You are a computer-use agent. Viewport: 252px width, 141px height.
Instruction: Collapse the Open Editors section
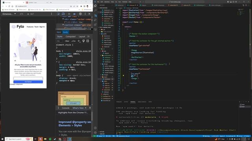pyautogui.click(x=103, y=8)
